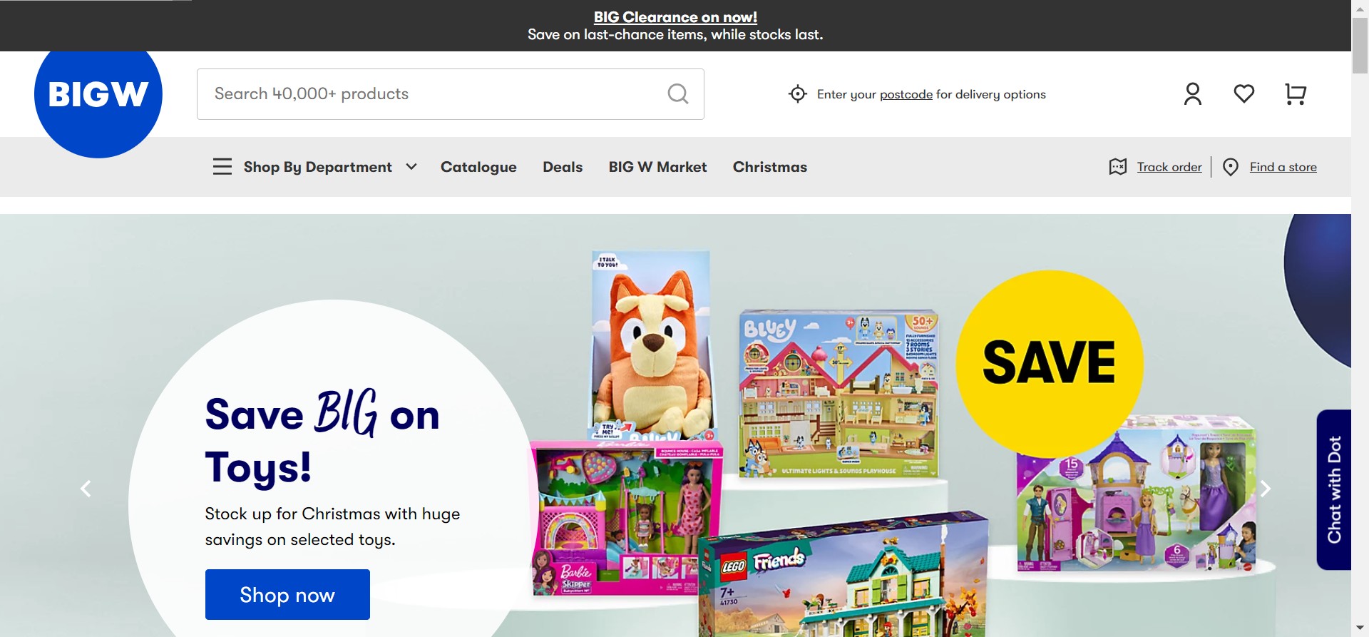Click the location crosshair icon
The width and height of the screenshot is (1369, 637).
(x=798, y=94)
